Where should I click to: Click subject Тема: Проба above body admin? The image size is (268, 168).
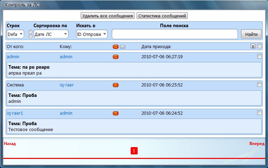(x=23, y=96)
